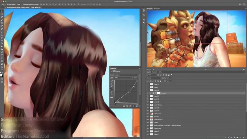Select the draw-curve pencil in Curves properties

pyautogui.click(x=112, y=92)
